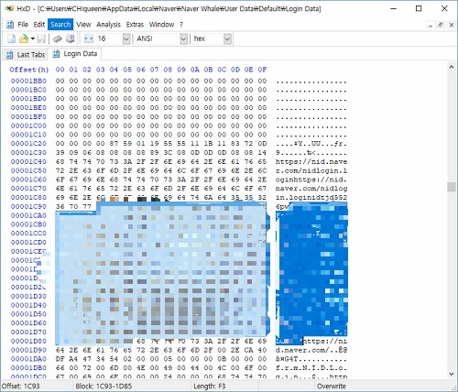
Task: Click the Open file folder icon
Action: (24, 38)
